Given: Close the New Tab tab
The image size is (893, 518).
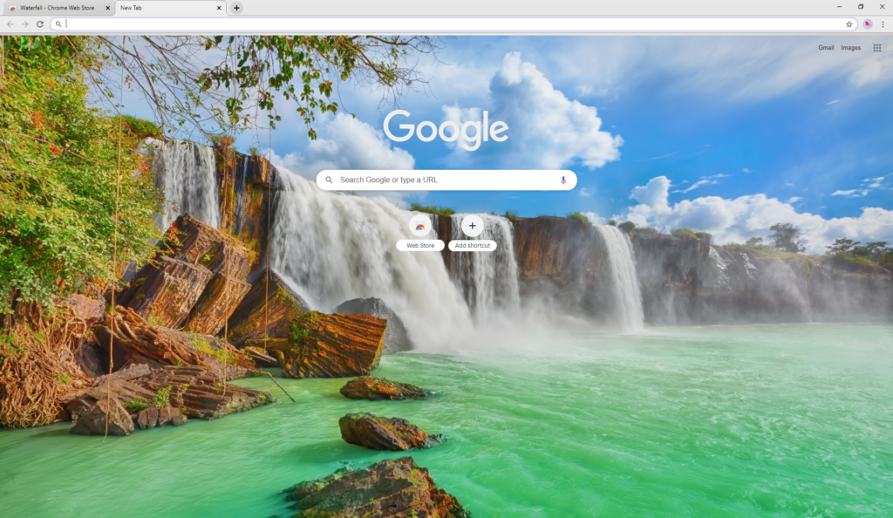Looking at the screenshot, I should coord(219,8).
